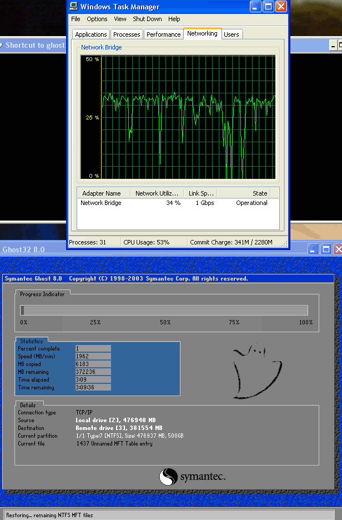Click the Ghost mascot drawing
Viewport: 342px width, 520px height.
coord(257,372)
